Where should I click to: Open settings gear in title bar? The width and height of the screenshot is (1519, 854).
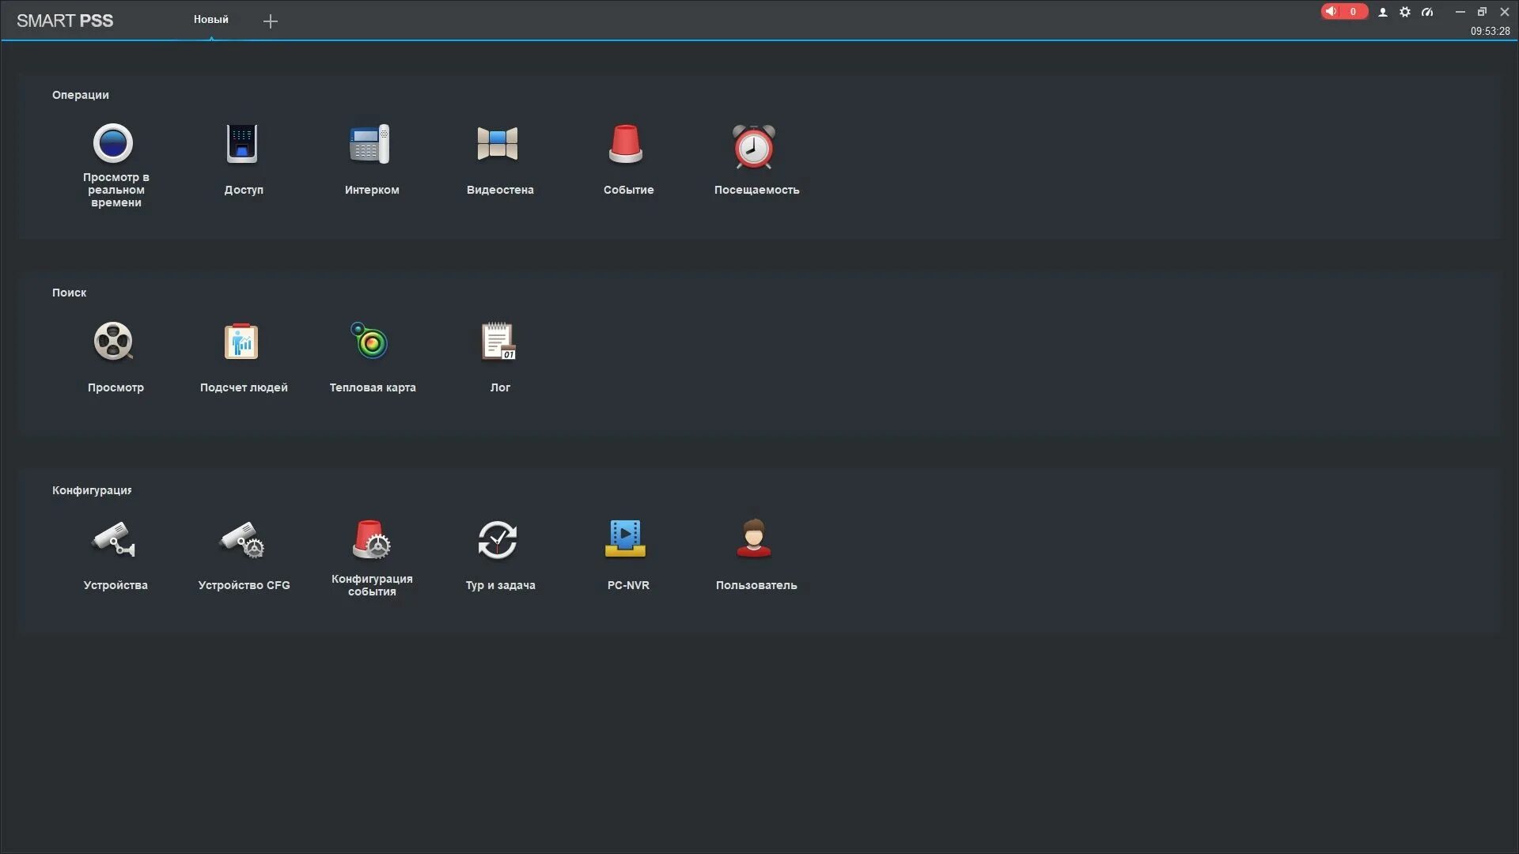[x=1405, y=12]
